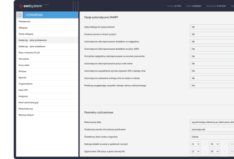Click the ewisystem logo
Screen dimensions: 234x159
pyautogui.click(x=32, y=6)
